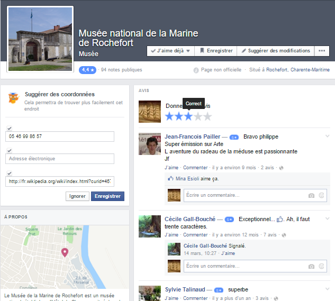
Task: Click J'aime on the 14 mars comment
Action: click(x=228, y=253)
